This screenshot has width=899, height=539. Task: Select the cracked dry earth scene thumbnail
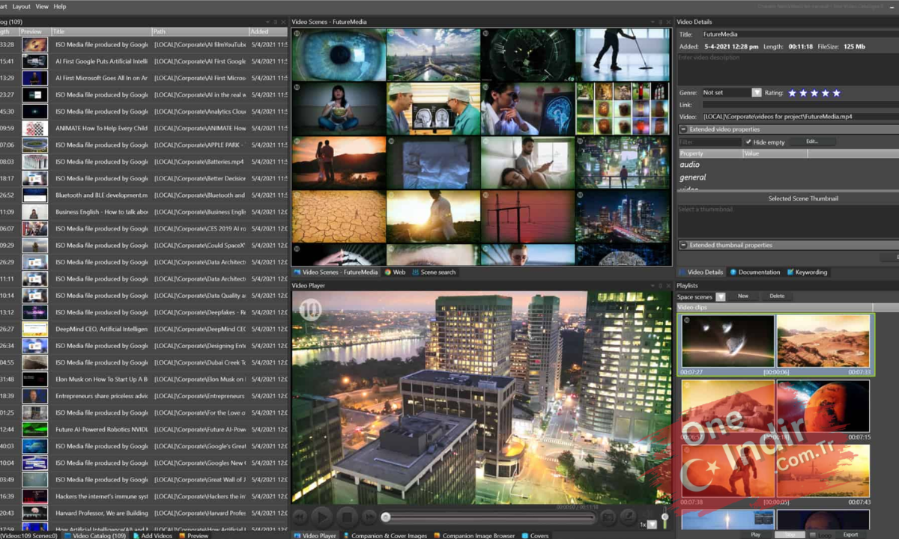(339, 216)
